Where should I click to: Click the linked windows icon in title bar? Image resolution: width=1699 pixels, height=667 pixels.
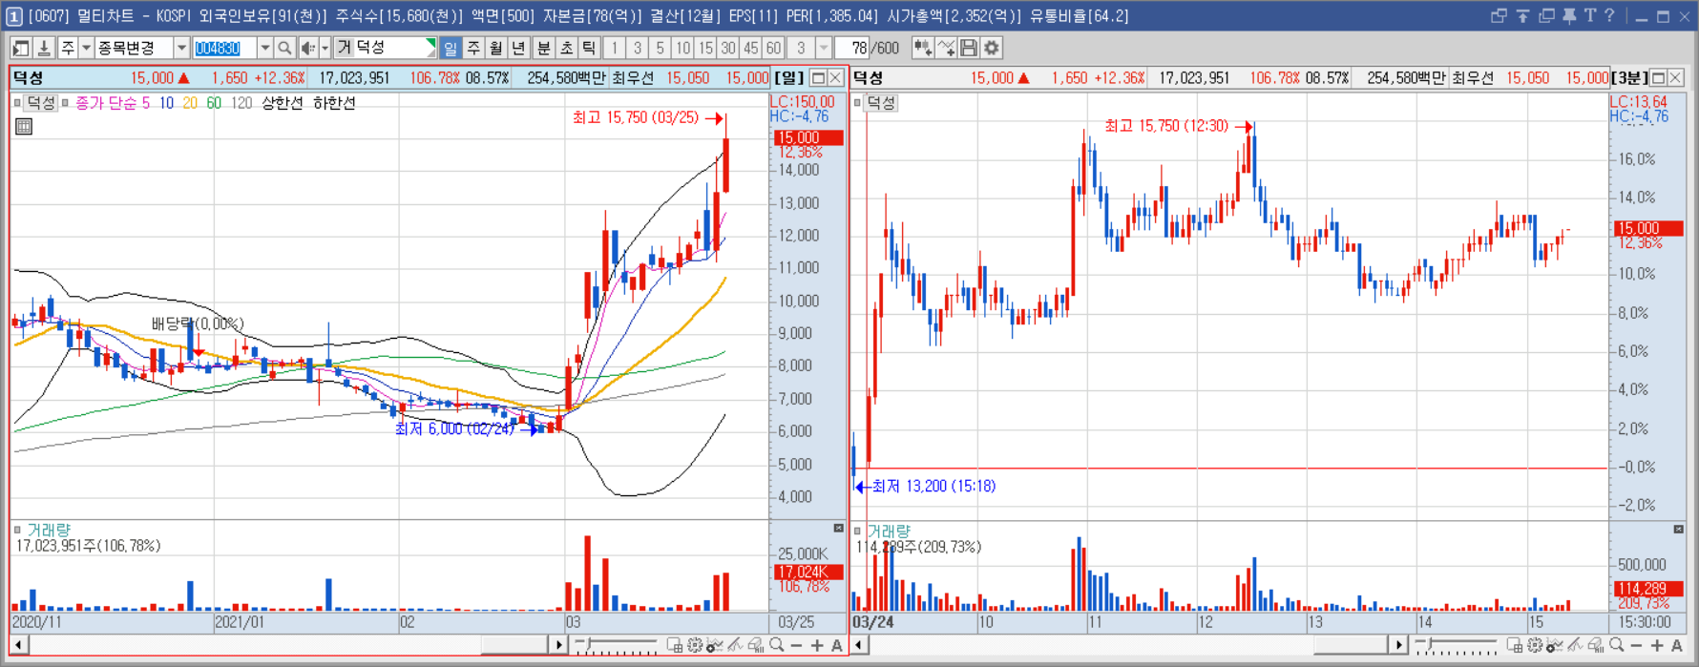point(1499,16)
